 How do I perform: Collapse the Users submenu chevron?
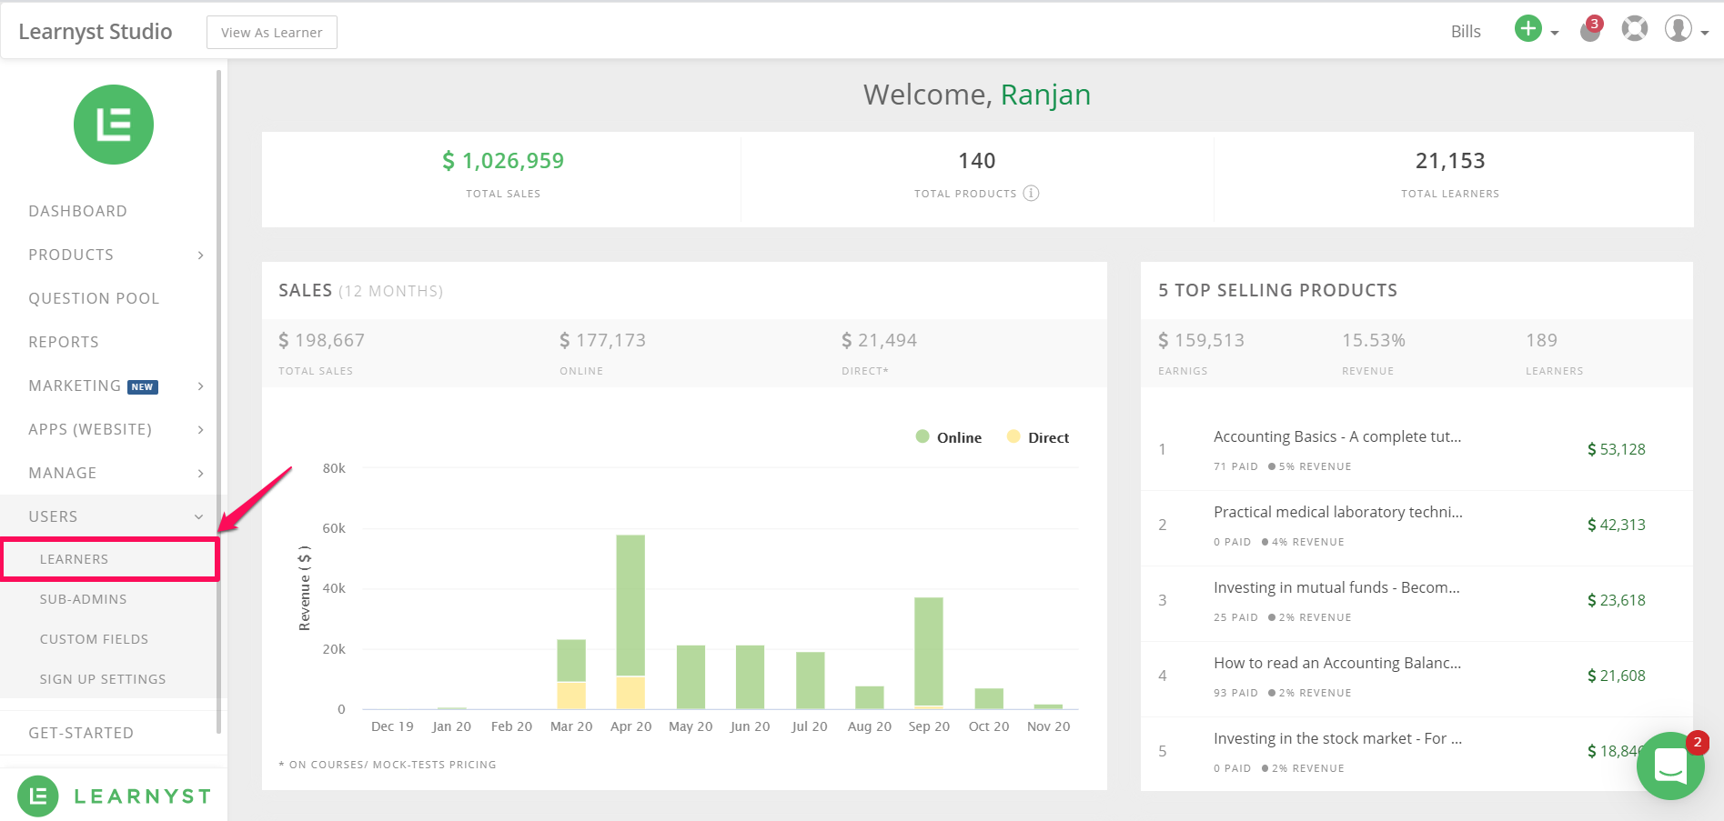point(199,517)
